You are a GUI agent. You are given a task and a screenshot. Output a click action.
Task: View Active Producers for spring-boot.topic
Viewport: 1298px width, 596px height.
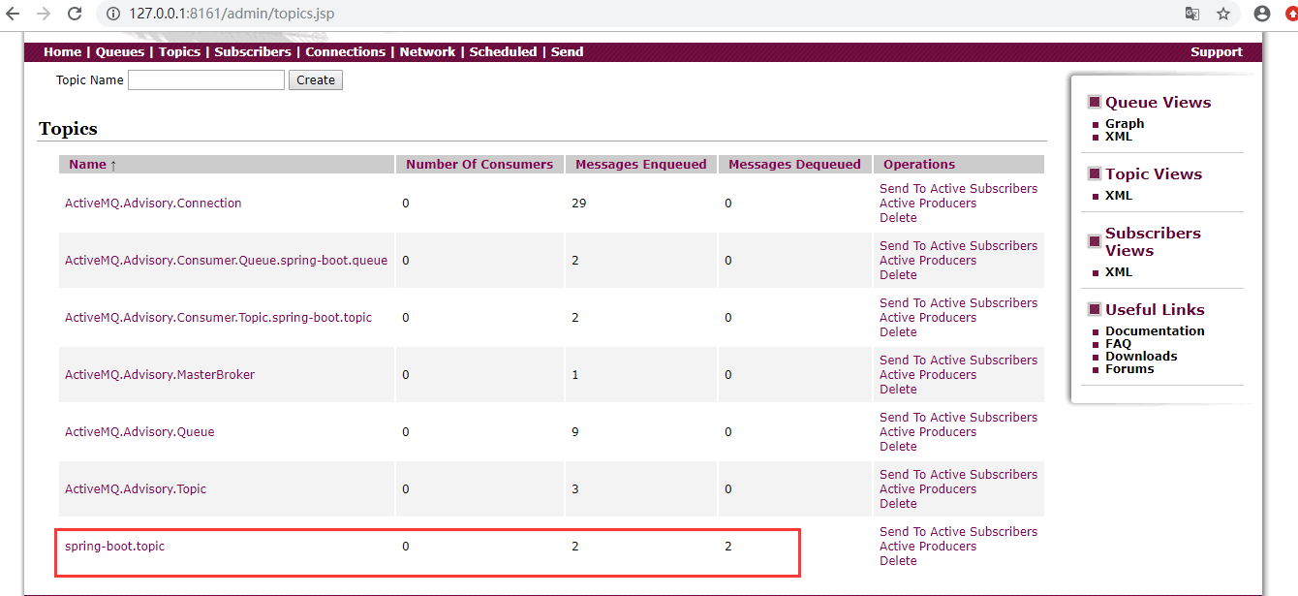click(x=928, y=547)
